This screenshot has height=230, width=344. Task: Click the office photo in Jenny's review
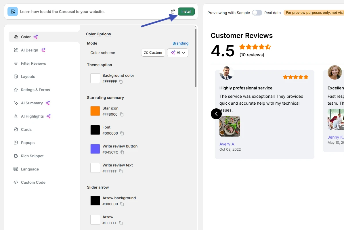pyautogui.click(x=336, y=119)
